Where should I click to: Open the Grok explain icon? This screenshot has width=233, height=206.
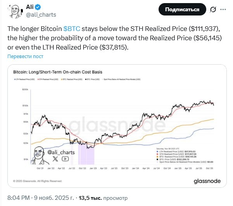[x=213, y=10]
